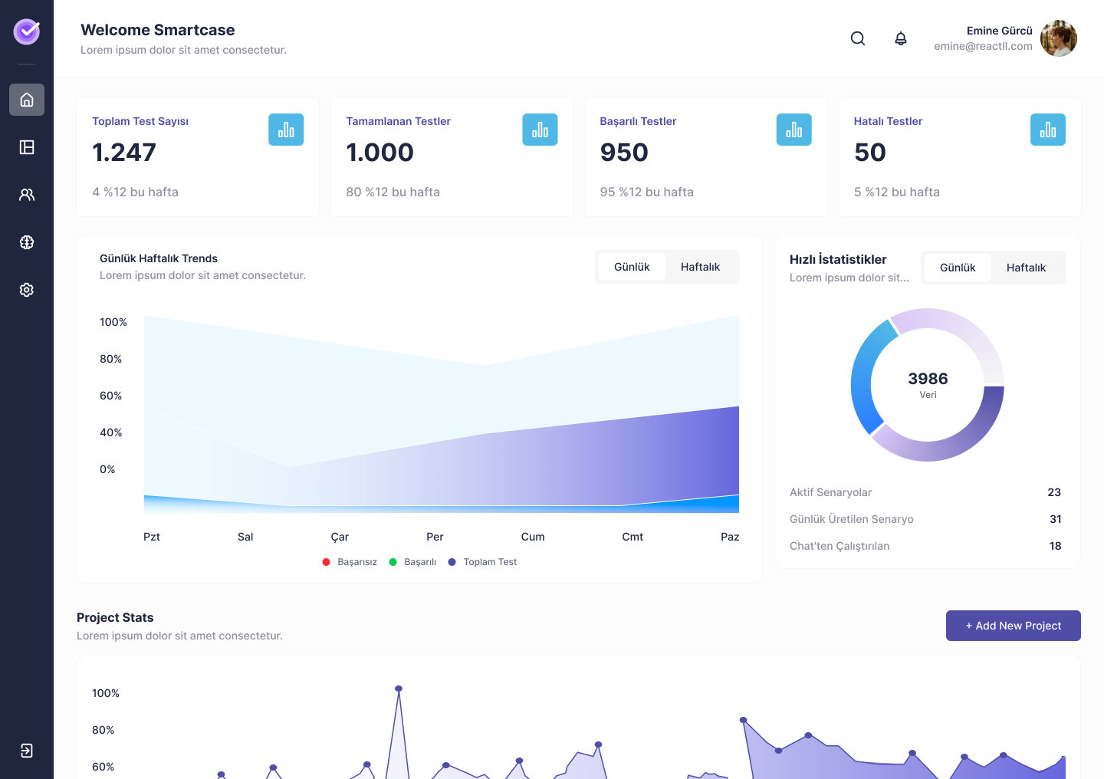The width and height of the screenshot is (1104, 779).
Task: Open search with the magnifier icon
Action: [x=858, y=38]
